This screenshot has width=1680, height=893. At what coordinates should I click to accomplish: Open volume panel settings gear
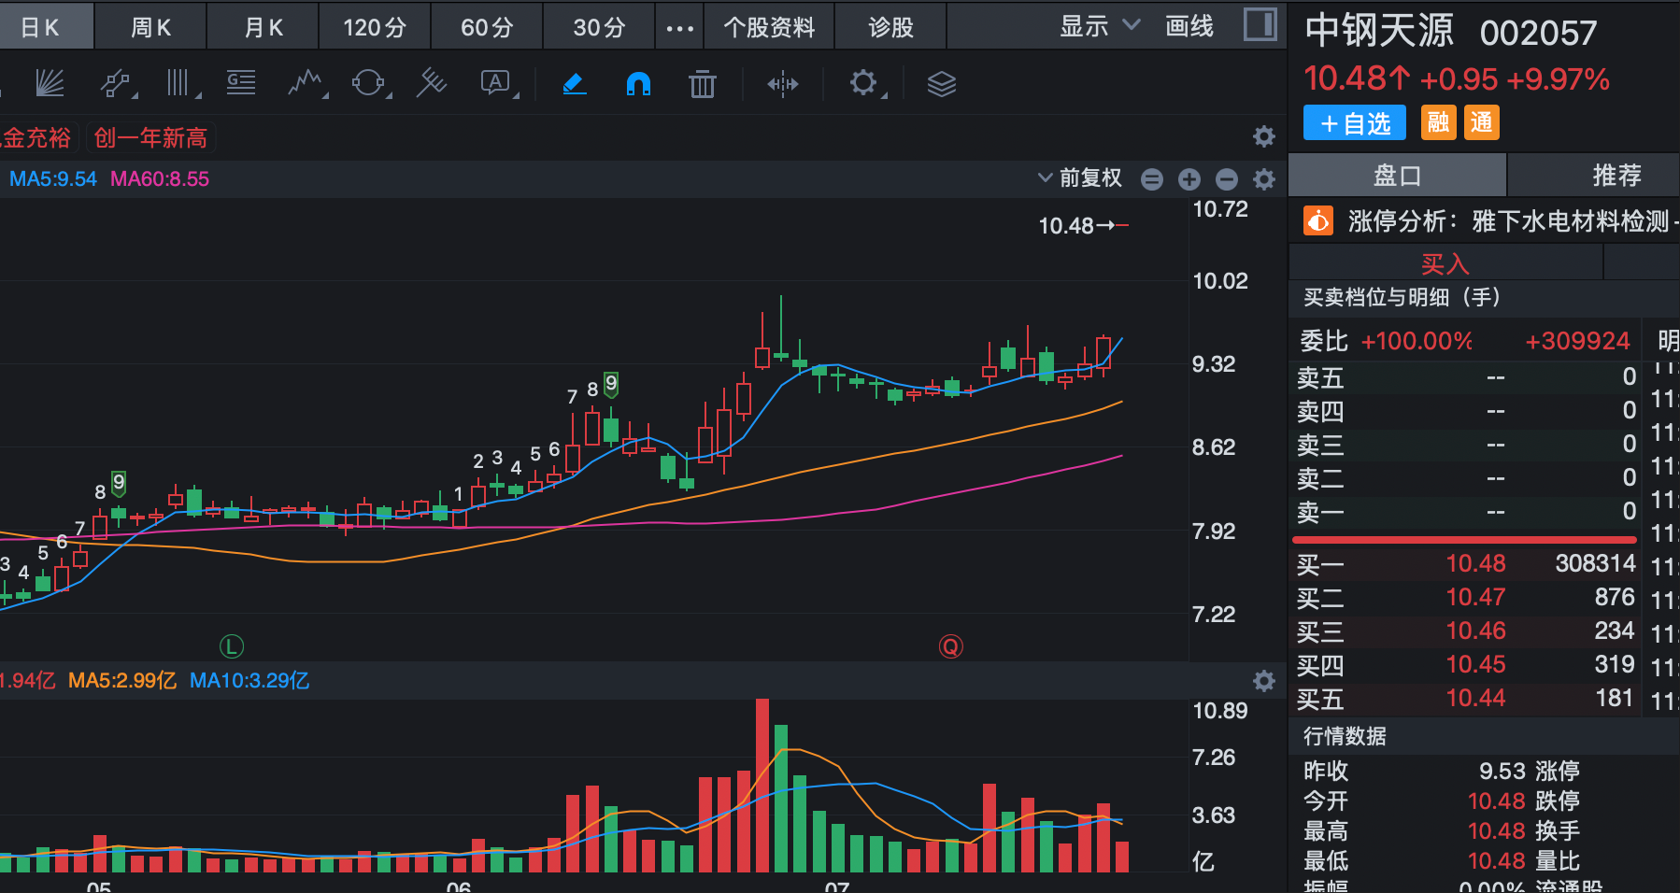pyautogui.click(x=1264, y=681)
